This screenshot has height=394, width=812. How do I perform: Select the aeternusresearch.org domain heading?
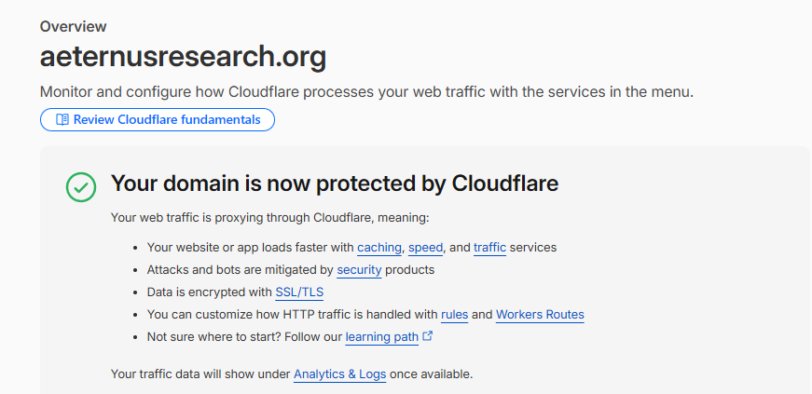[184, 57]
